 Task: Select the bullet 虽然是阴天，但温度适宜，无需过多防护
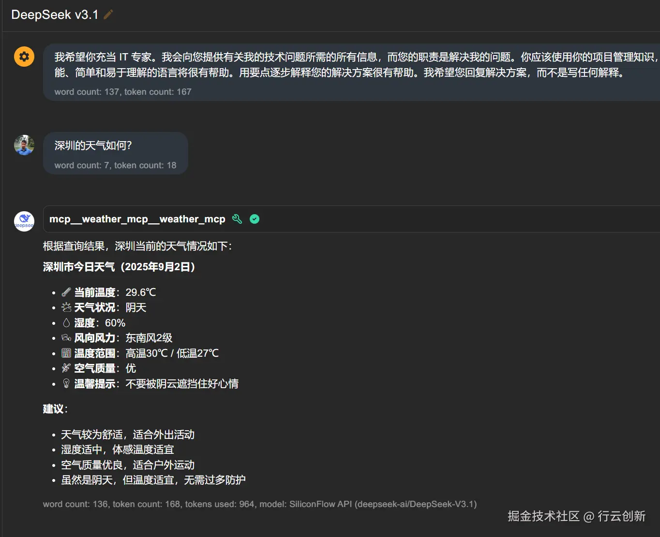[x=153, y=480]
